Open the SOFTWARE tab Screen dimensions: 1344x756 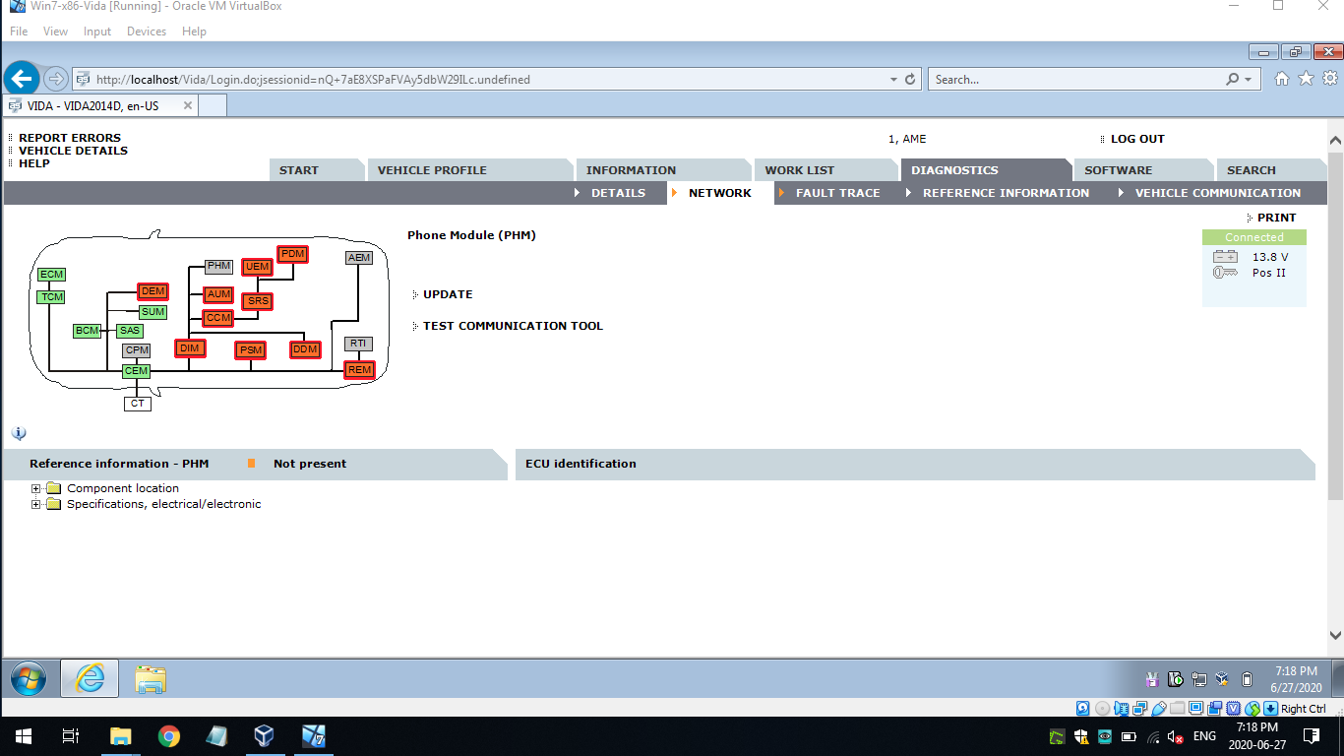[x=1118, y=170]
